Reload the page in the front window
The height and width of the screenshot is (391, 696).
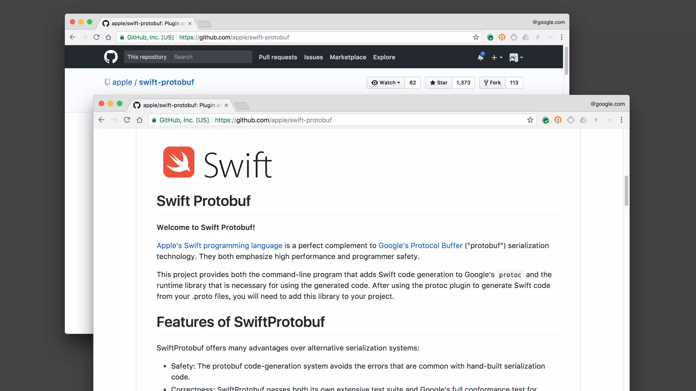(x=127, y=120)
